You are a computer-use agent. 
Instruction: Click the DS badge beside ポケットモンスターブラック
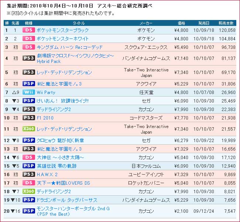[x=29, y=30]
